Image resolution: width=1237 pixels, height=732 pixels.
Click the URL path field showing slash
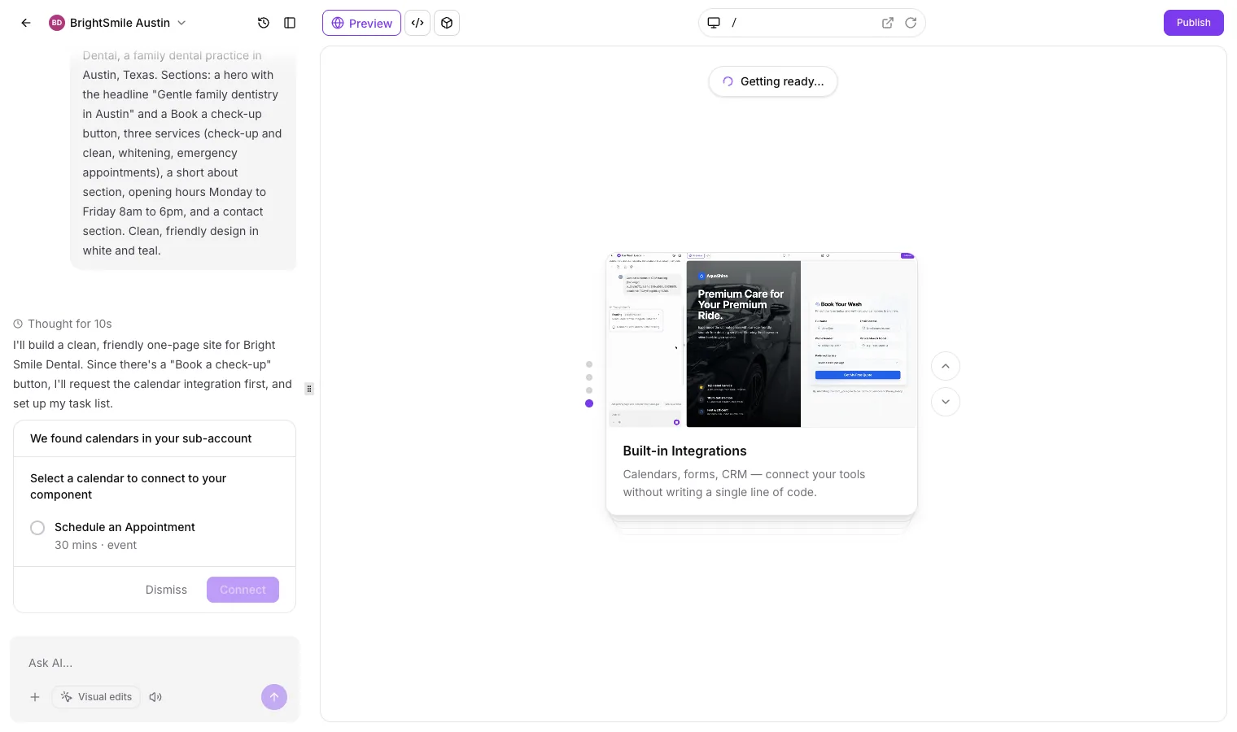802,23
